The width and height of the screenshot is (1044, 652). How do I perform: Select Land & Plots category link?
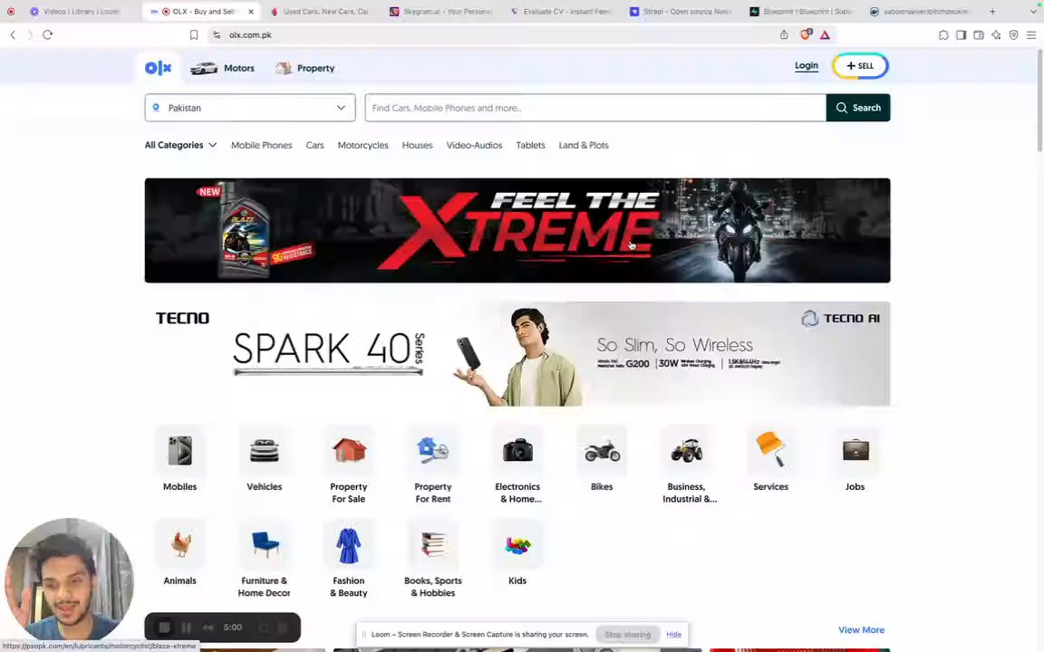584,145
